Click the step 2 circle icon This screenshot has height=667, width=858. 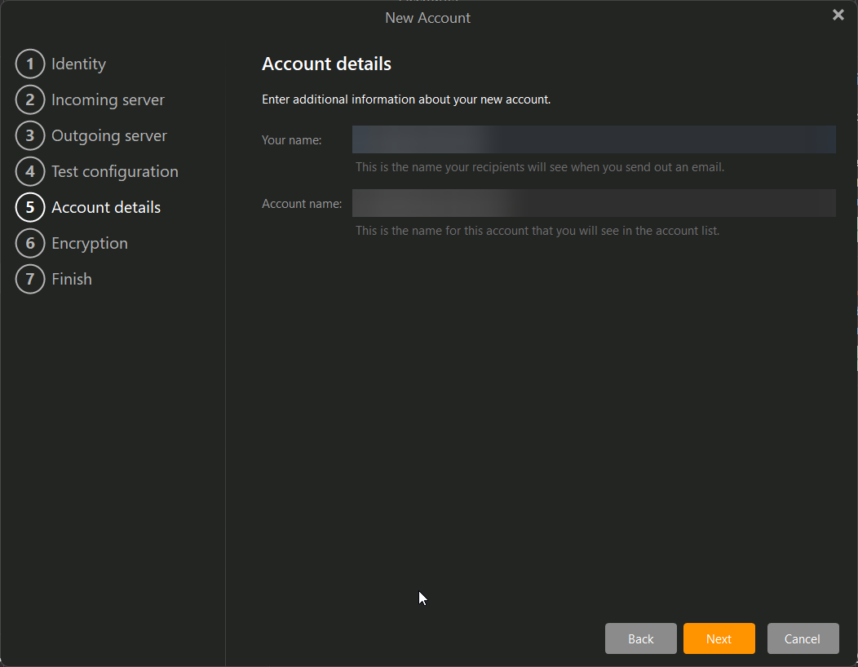[x=30, y=99]
